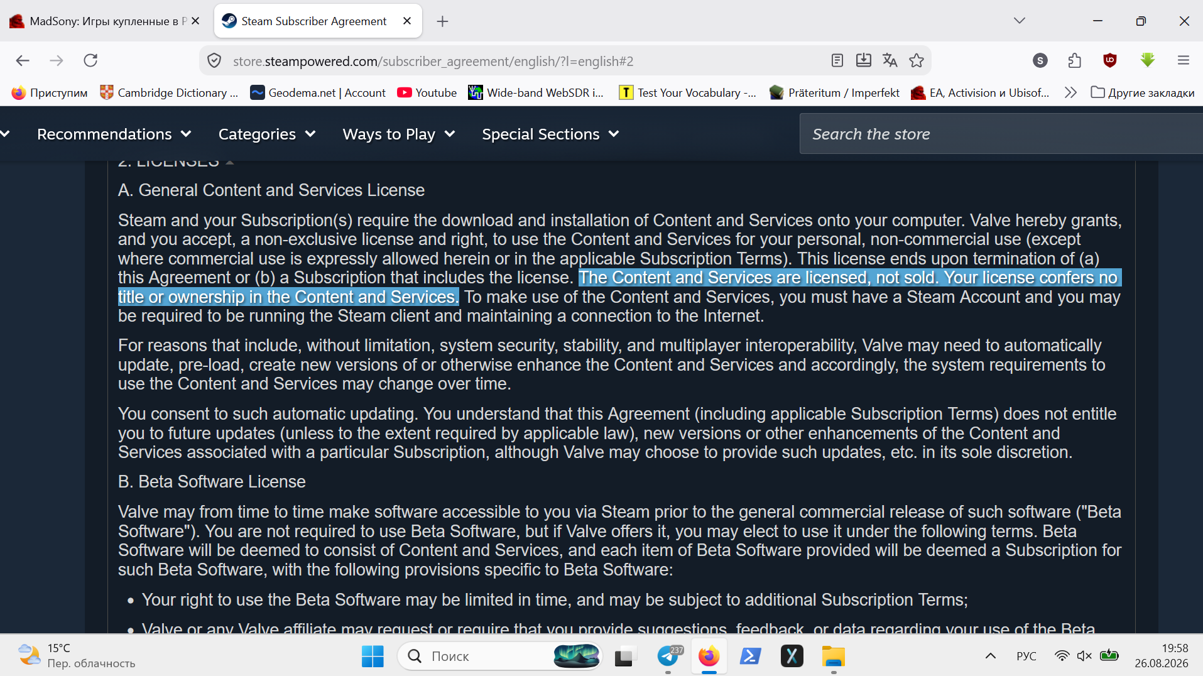The image size is (1203, 676).
Task: Expand the Categories store menu
Action: pyautogui.click(x=267, y=134)
